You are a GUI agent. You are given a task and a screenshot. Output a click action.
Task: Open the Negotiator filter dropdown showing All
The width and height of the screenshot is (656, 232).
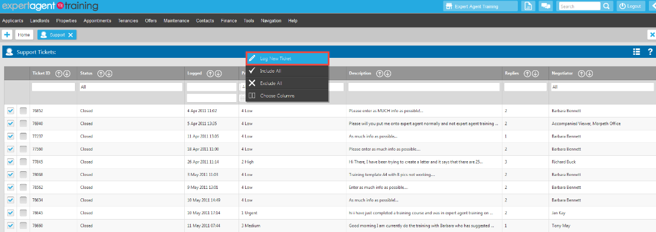pyautogui.click(x=602, y=87)
